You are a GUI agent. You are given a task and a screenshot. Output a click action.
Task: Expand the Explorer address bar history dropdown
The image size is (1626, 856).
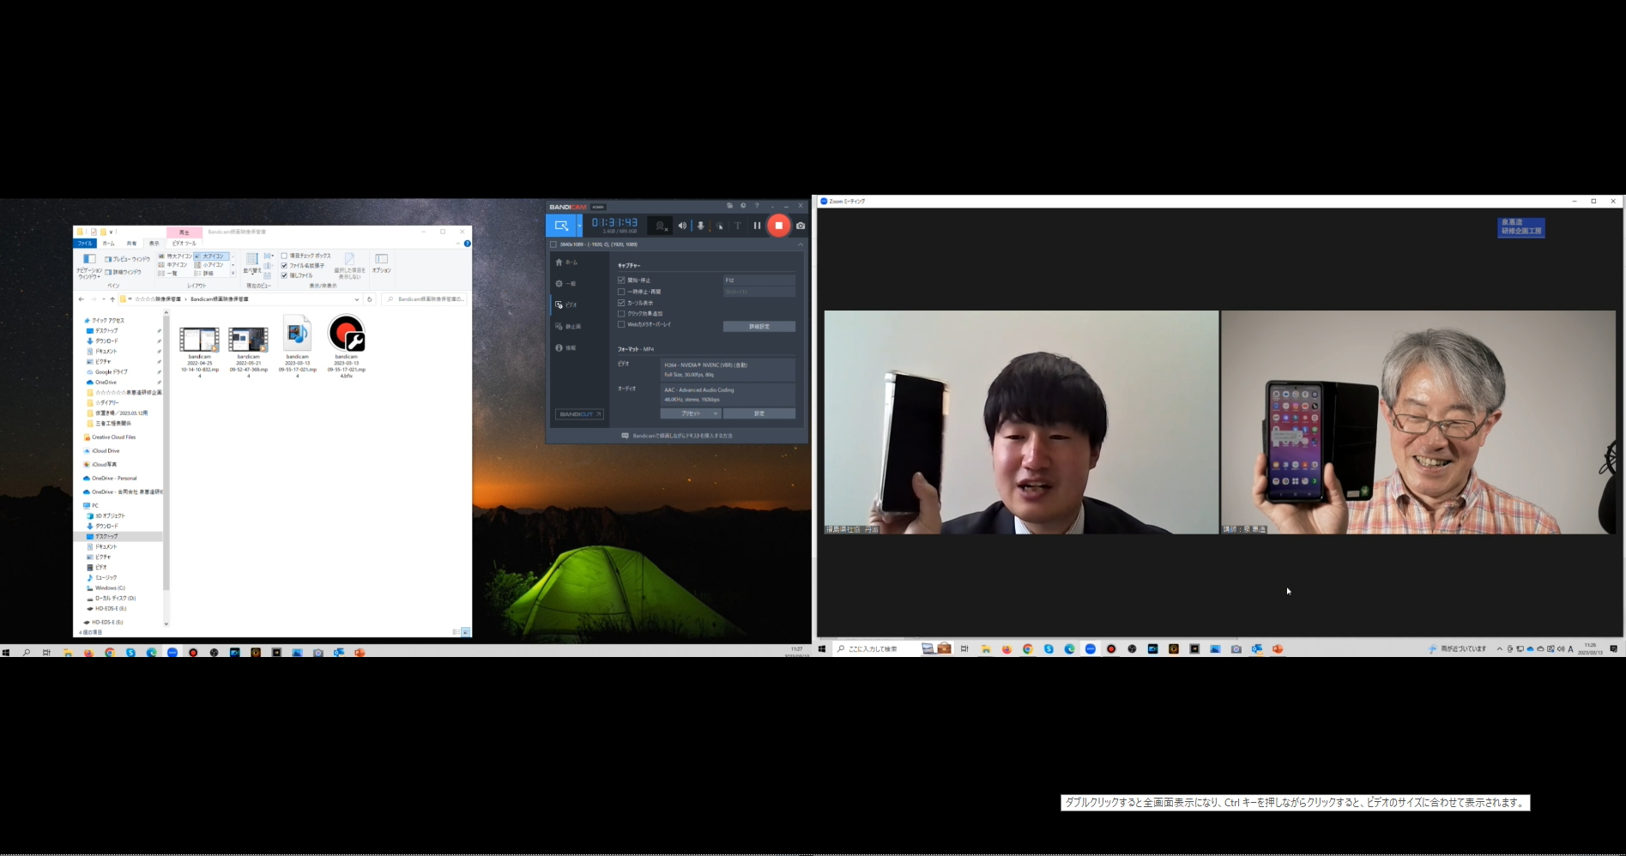click(x=357, y=299)
